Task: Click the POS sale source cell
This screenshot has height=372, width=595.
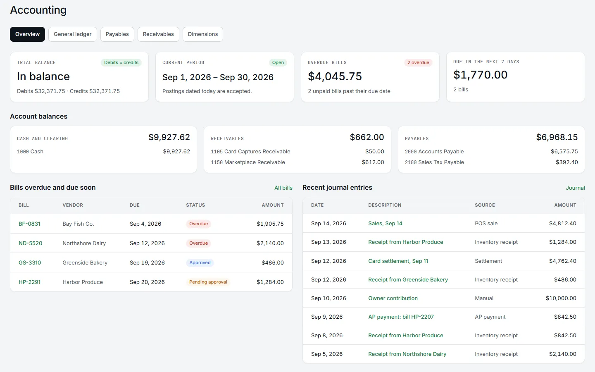Action: tap(486, 223)
